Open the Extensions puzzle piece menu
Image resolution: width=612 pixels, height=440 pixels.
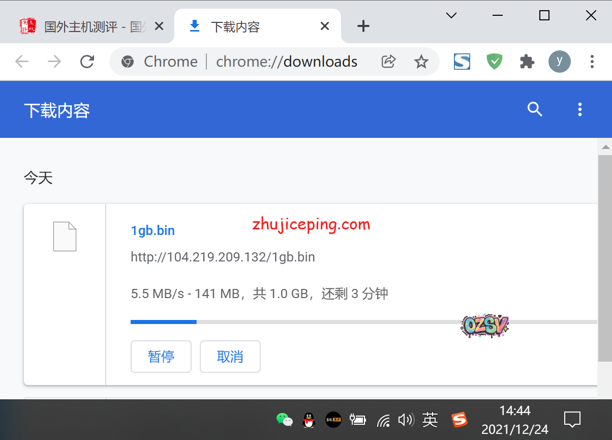coord(527,62)
